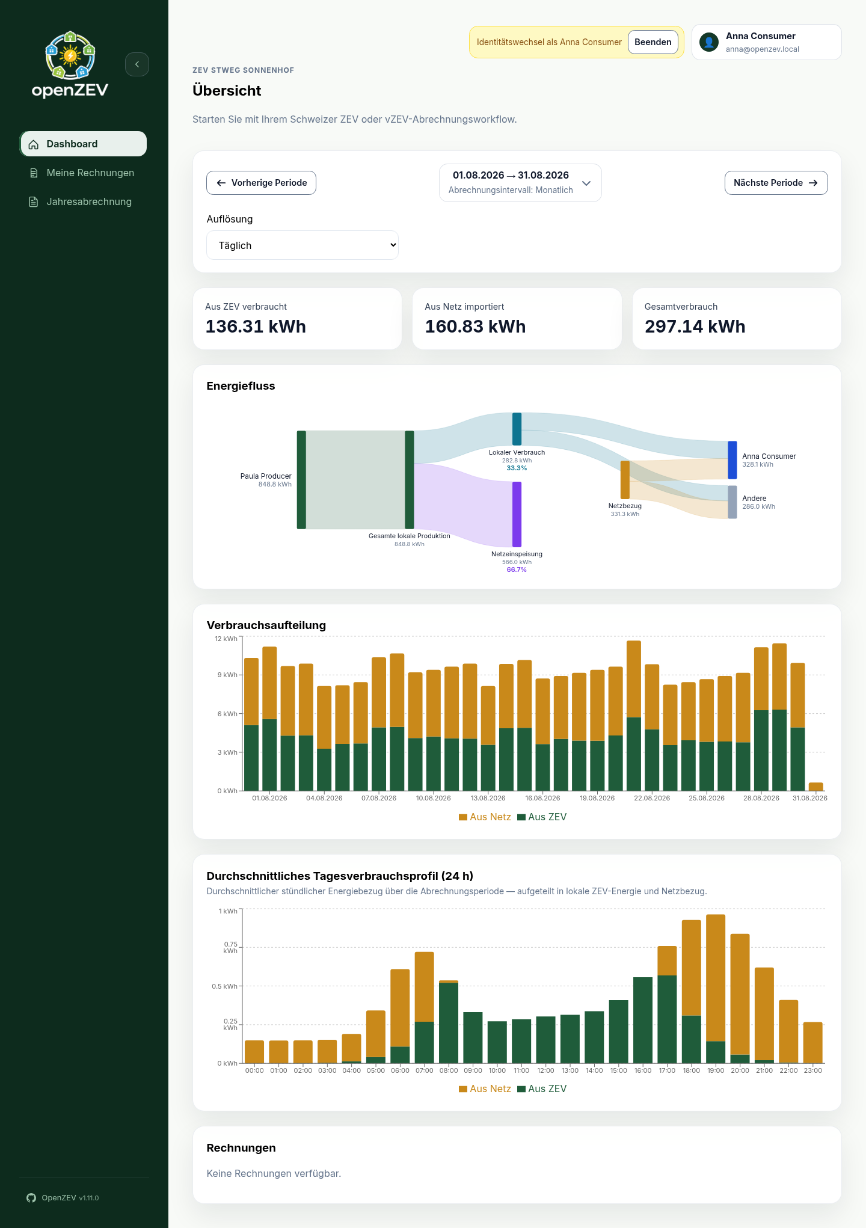866x1228 pixels.
Task: Open Jahresabrechnung page
Action: [x=84, y=201]
